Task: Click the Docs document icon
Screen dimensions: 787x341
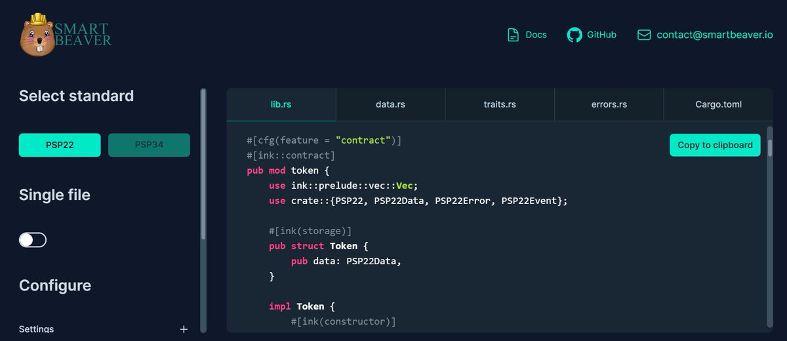Action: tap(514, 35)
